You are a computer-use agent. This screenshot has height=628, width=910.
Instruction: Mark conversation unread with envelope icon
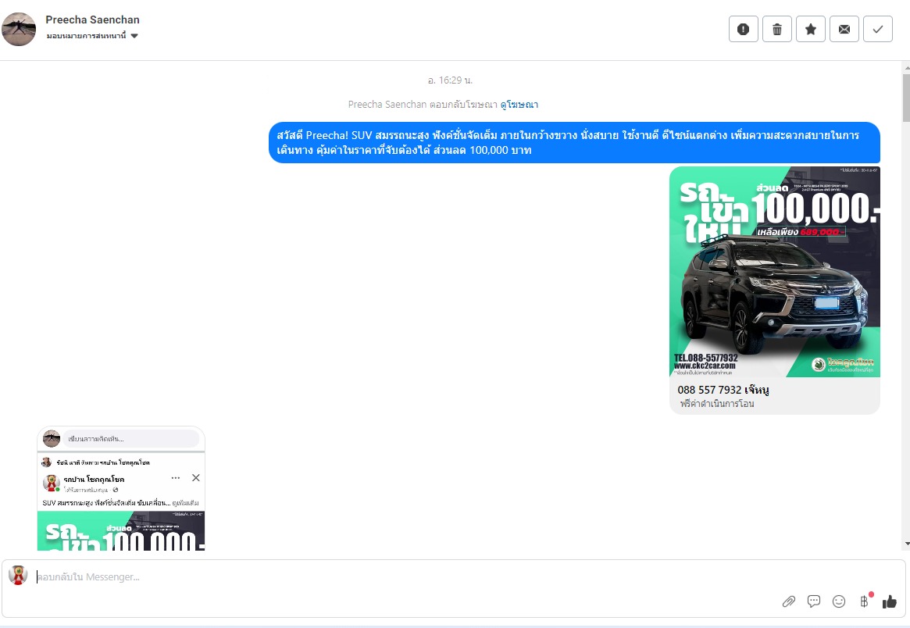844,29
